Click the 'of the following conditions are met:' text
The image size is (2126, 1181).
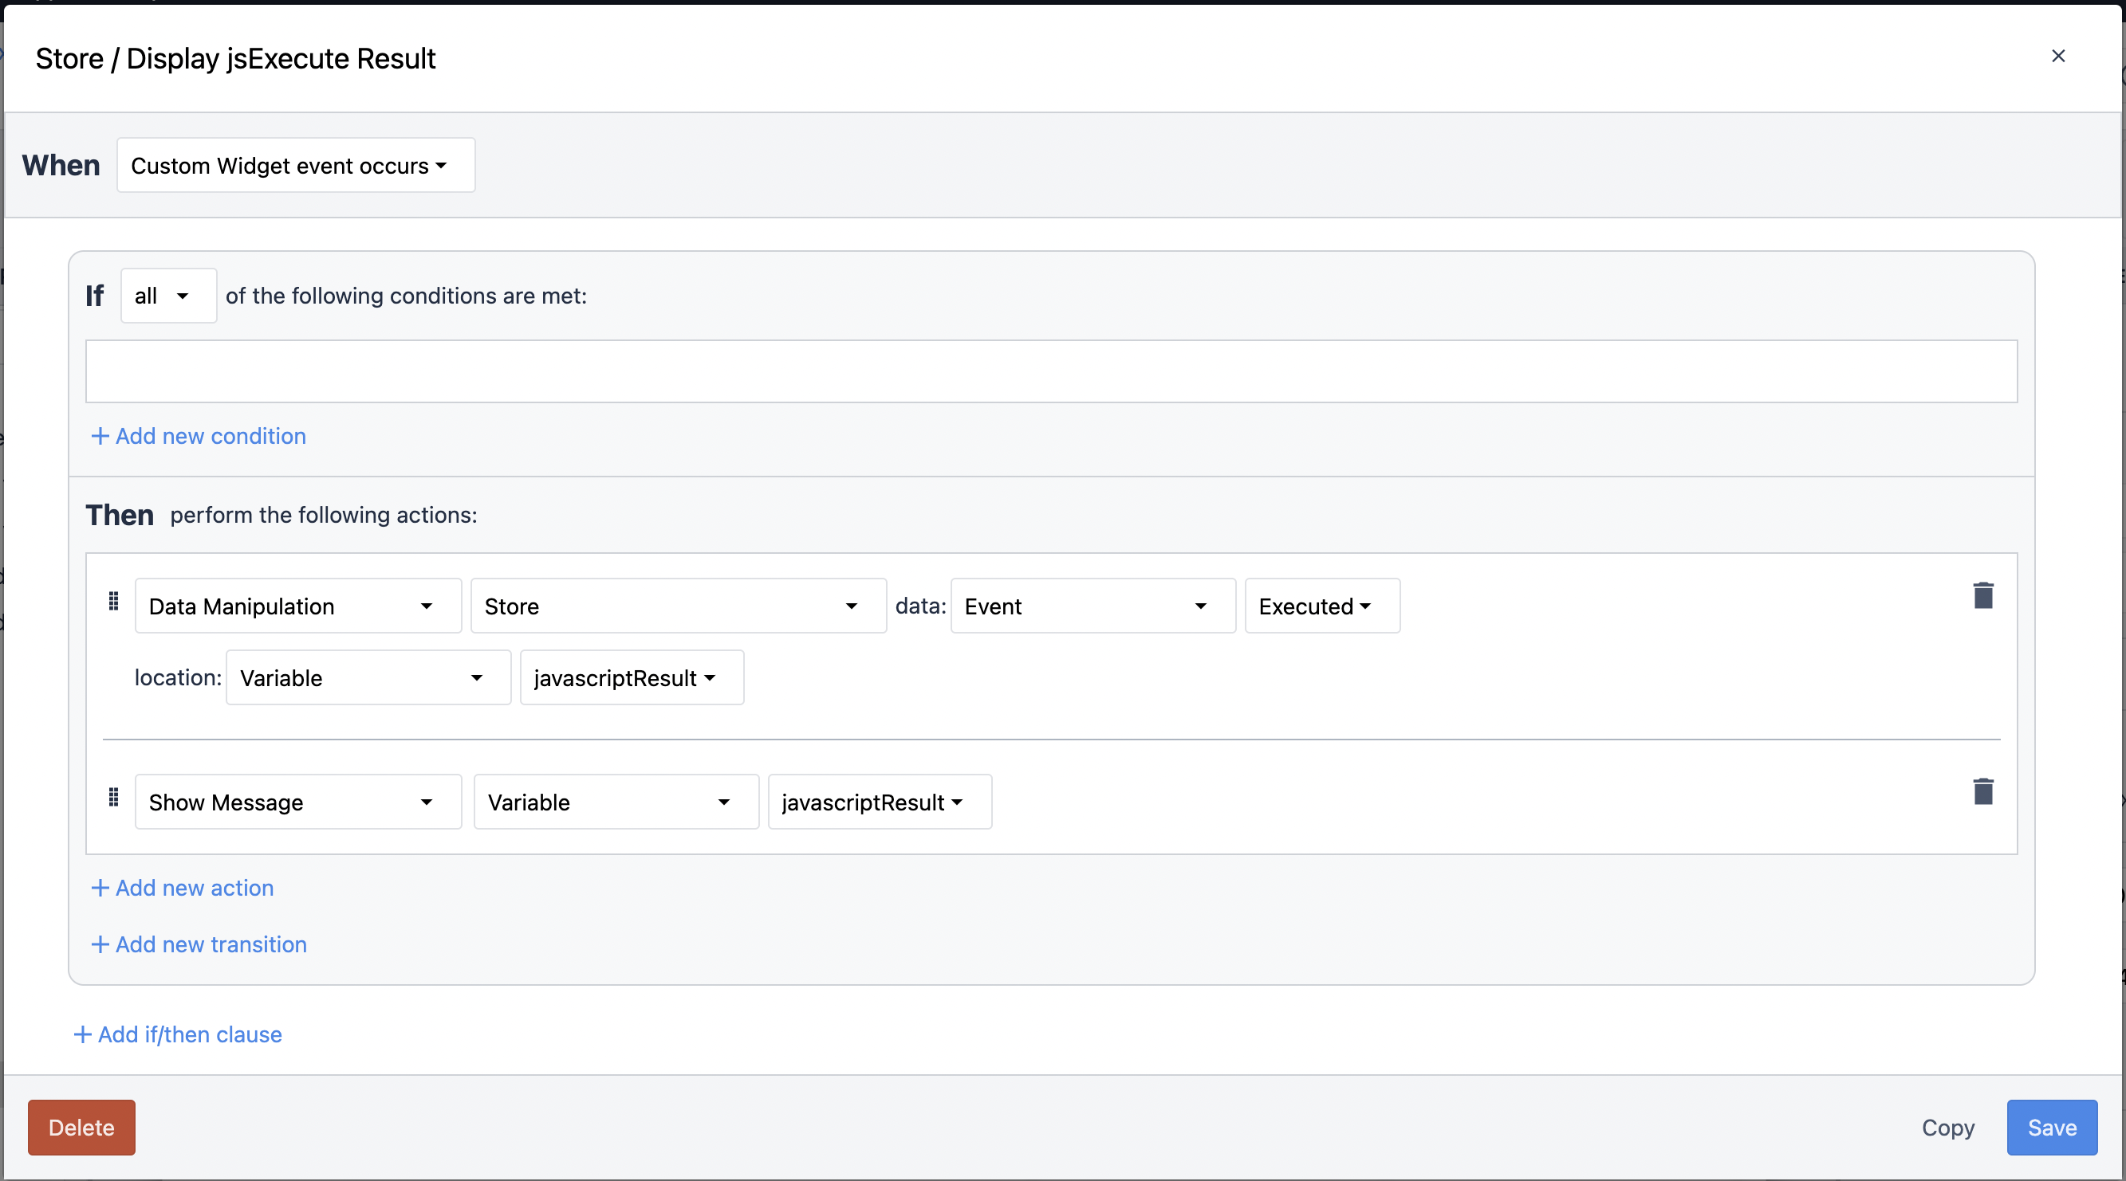(x=406, y=295)
